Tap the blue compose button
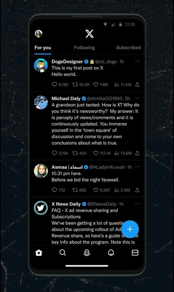The height and width of the screenshot is (292, 174). pos(130,229)
